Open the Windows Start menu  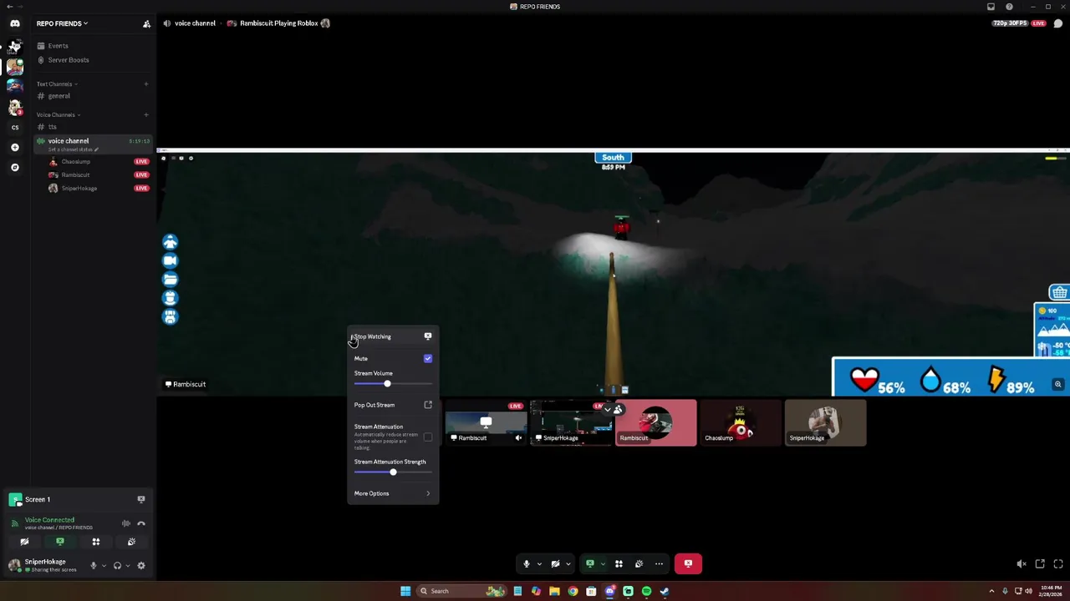click(405, 591)
